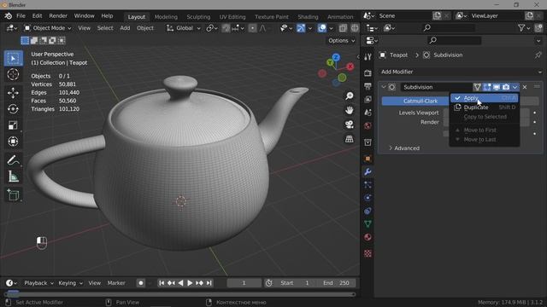Open the Object Mode dropdown
The width and height of the screenshot is (547, 307).
(48, 28)
